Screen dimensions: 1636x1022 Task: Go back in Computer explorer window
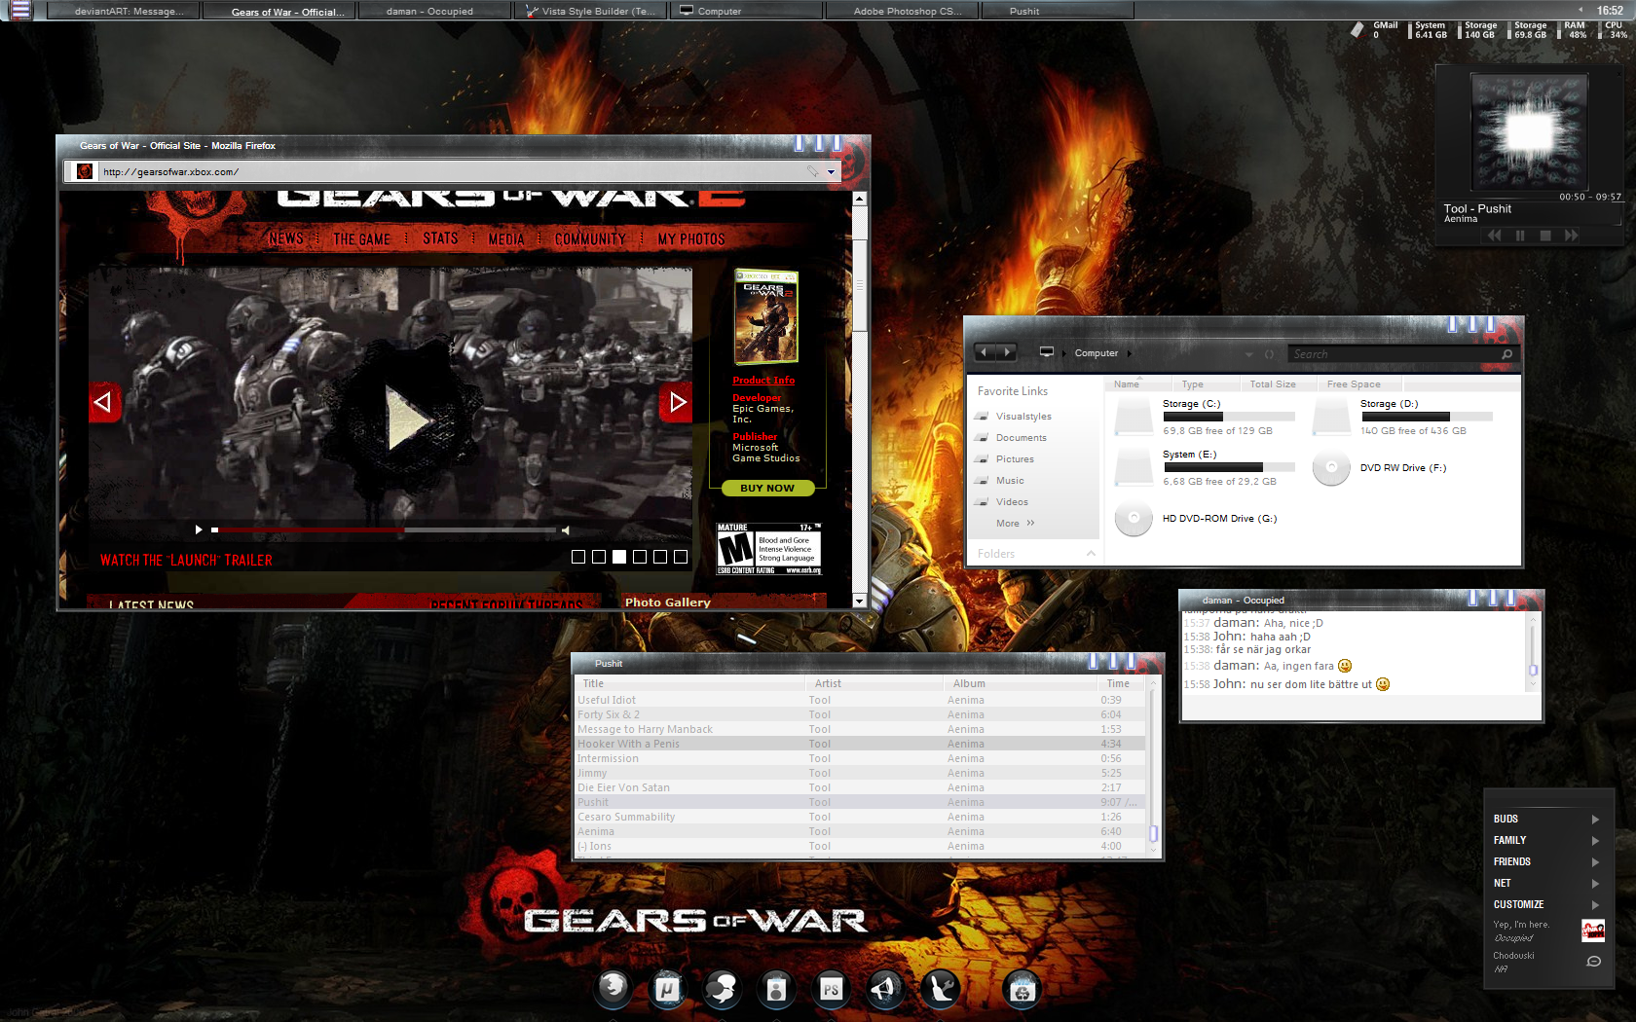[984, 352]
